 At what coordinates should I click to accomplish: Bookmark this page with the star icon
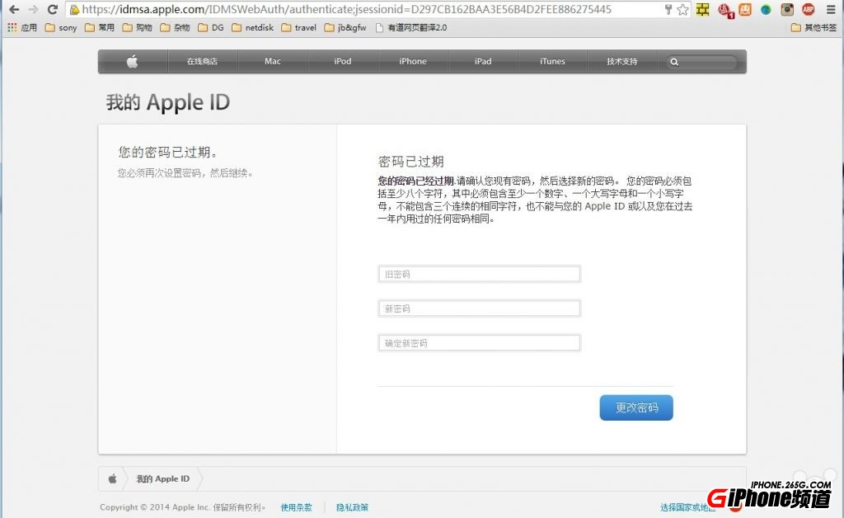tap(682, 10)
